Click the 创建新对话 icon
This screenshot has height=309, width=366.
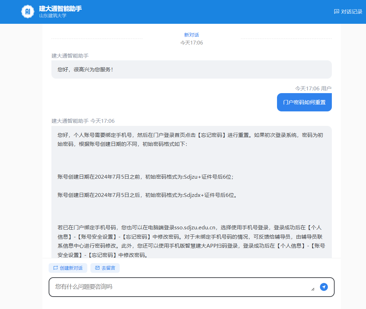click(x=56, y=268)
